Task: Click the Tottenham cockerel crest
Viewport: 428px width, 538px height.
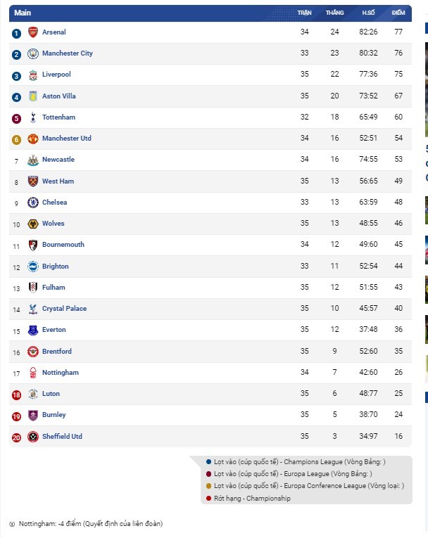Action: click(33, 117)
